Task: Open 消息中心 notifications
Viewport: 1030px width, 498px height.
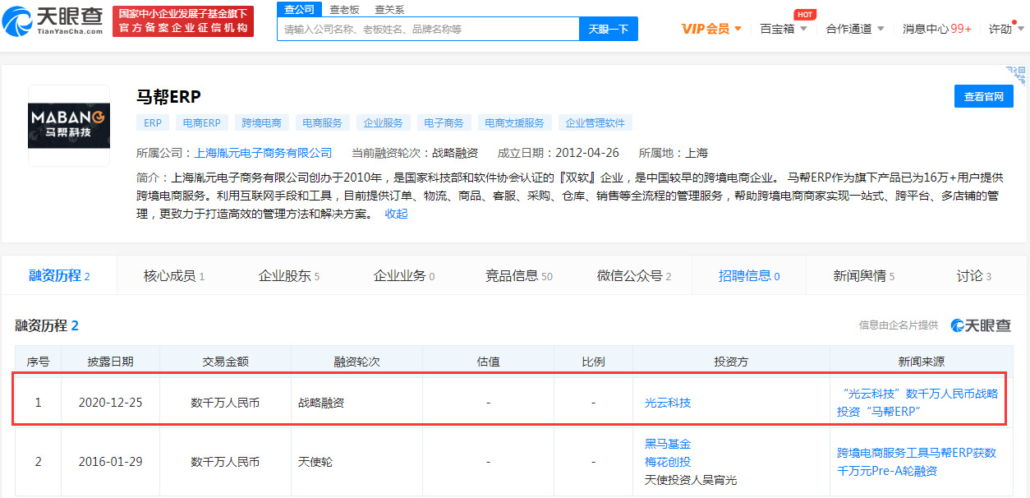Action: click(936, 29)
